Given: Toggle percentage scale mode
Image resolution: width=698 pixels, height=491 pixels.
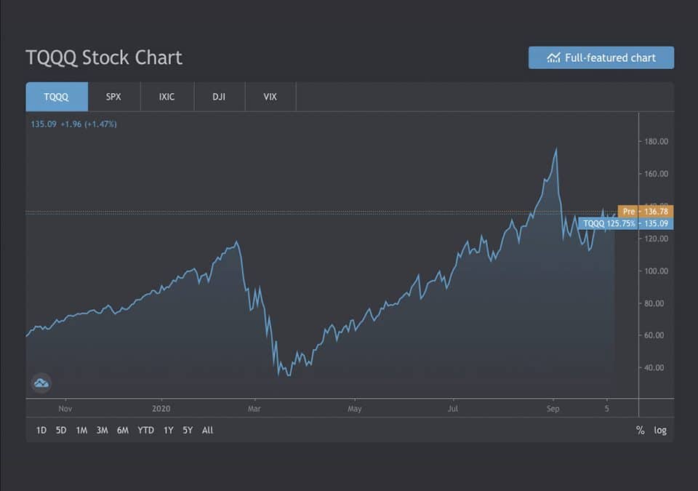Looking at the screenshot, I should coord(640,431).
